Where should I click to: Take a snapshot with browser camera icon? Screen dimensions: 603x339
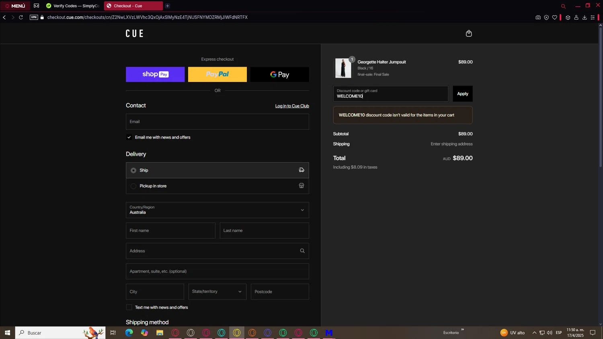coord(538,18)
